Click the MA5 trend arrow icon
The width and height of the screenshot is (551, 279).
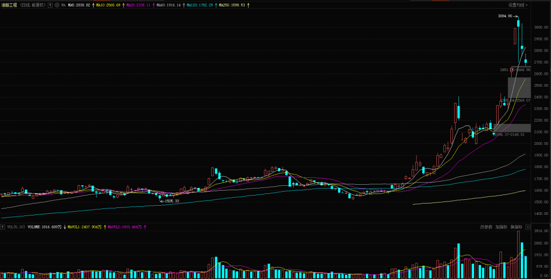click(x=92, y=5)
